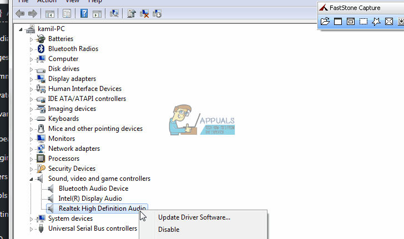The image size is (404, 239).
Task: Select the kamil-PC computer icon
Action: coord(31,29)
